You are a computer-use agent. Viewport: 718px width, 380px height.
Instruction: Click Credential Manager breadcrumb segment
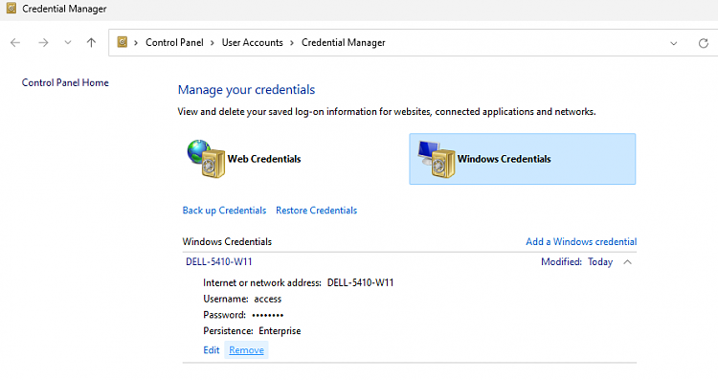pos(344,42)
